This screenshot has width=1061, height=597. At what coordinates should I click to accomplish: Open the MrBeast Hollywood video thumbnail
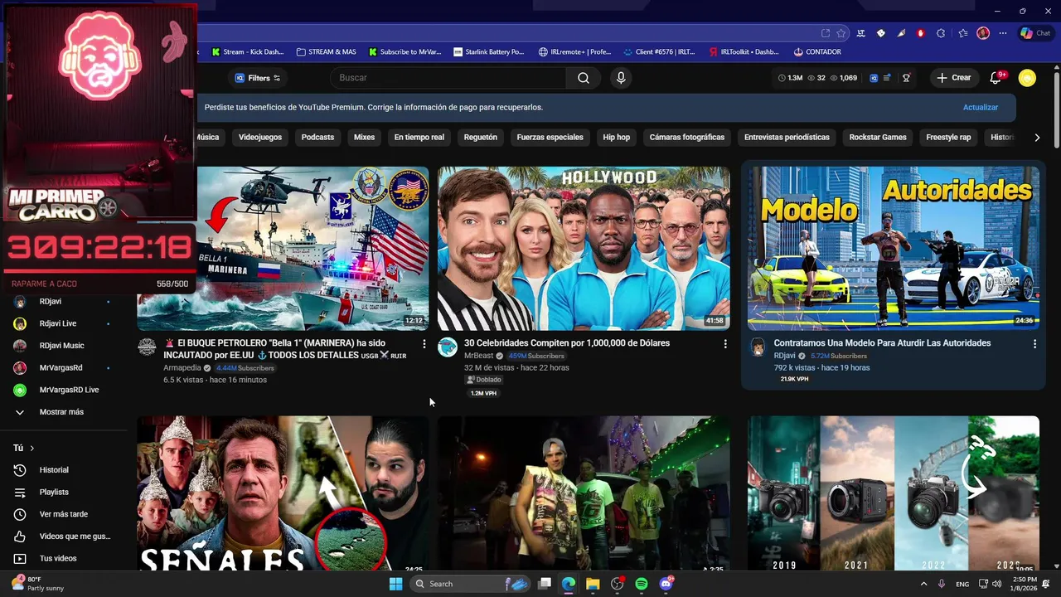tap(584, 249)
